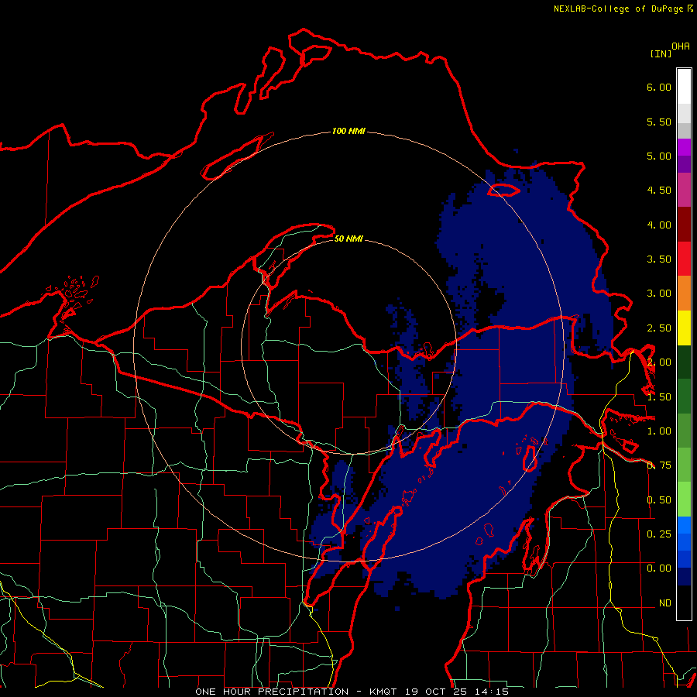
Task: Click the 50 NMI range ring label
Action: pos(349,239)
